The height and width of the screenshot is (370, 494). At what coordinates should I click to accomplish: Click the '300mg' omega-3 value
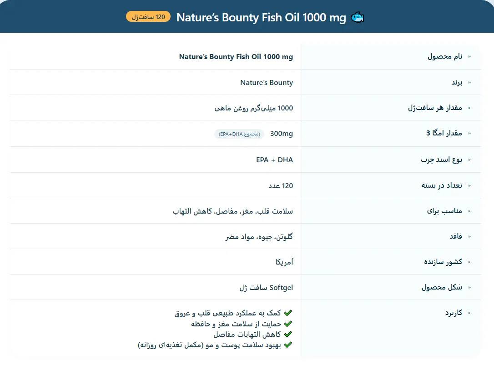click(281, 134)
